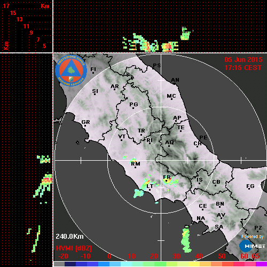Click the RM city label
This screenshot has height=267, width=267.
(x=136, y=164)
